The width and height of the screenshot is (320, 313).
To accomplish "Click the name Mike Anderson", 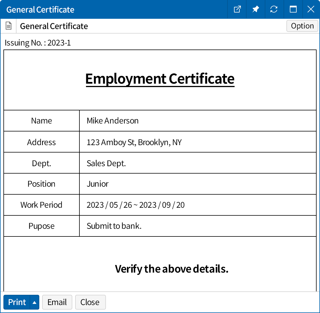I will pos(112,121).
